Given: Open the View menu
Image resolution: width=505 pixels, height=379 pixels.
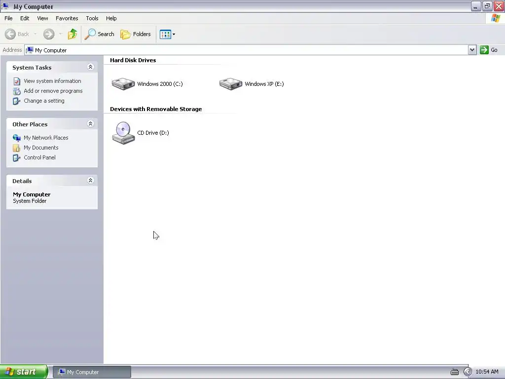Looking at the screenshot, I should [x=42, y=18].
